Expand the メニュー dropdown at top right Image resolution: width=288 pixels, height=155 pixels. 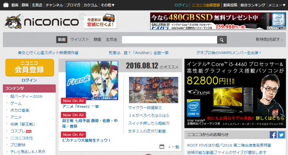[277, 5]
